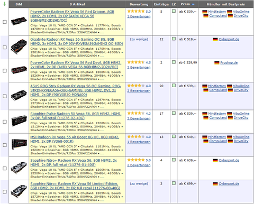Click the 8 Artikel column header
Image resolution: width=254 pixels, height=204 pixels.
[x=77, y=4]
